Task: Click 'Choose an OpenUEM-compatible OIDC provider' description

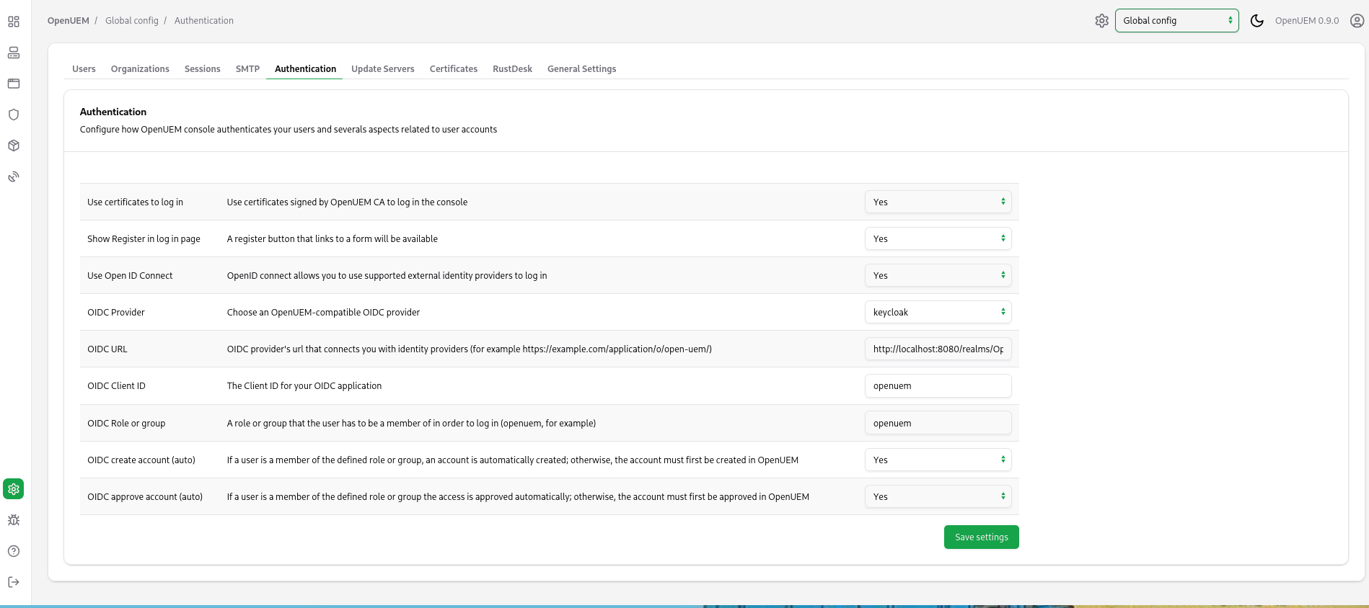Action: pos(323,313)
